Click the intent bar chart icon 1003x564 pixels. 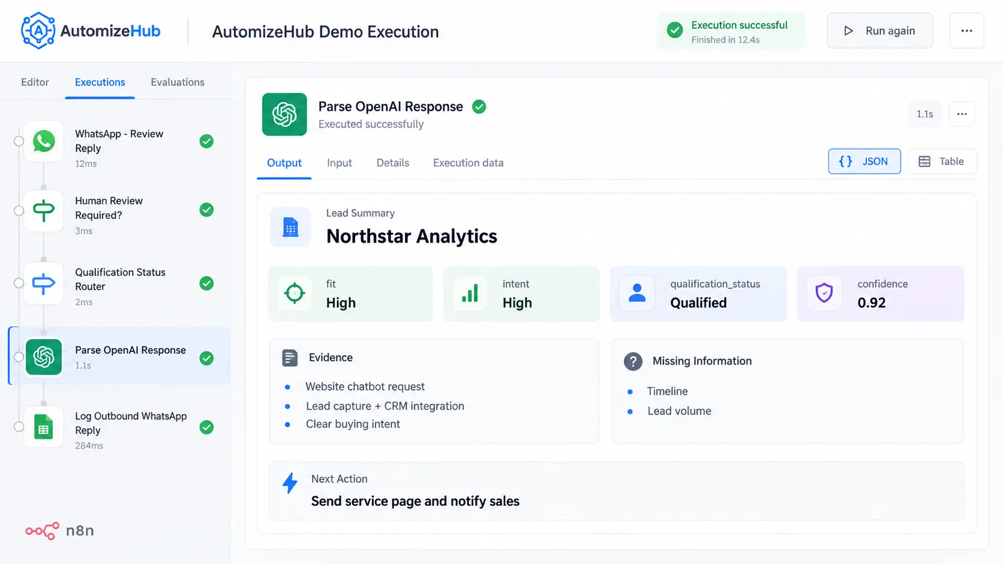coord(470,293)
